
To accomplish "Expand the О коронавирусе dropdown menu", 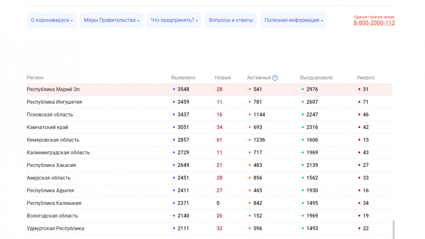I will point(52,20).
